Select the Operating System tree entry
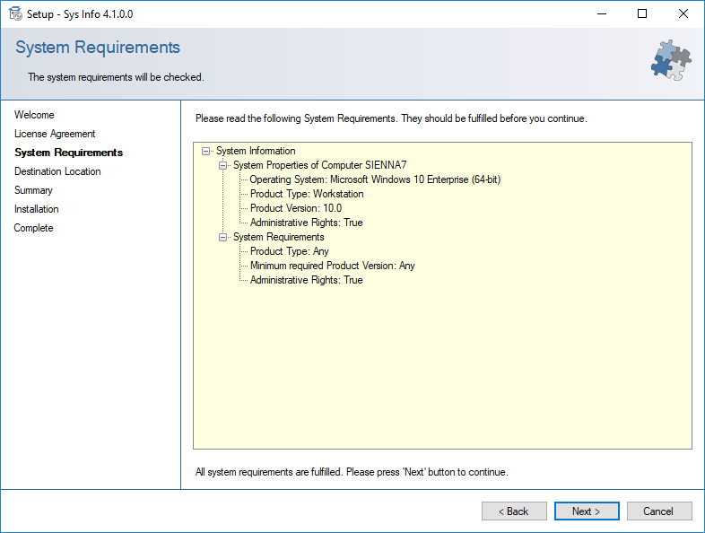The width and height of the screenshot is (705, 533). 375,179
